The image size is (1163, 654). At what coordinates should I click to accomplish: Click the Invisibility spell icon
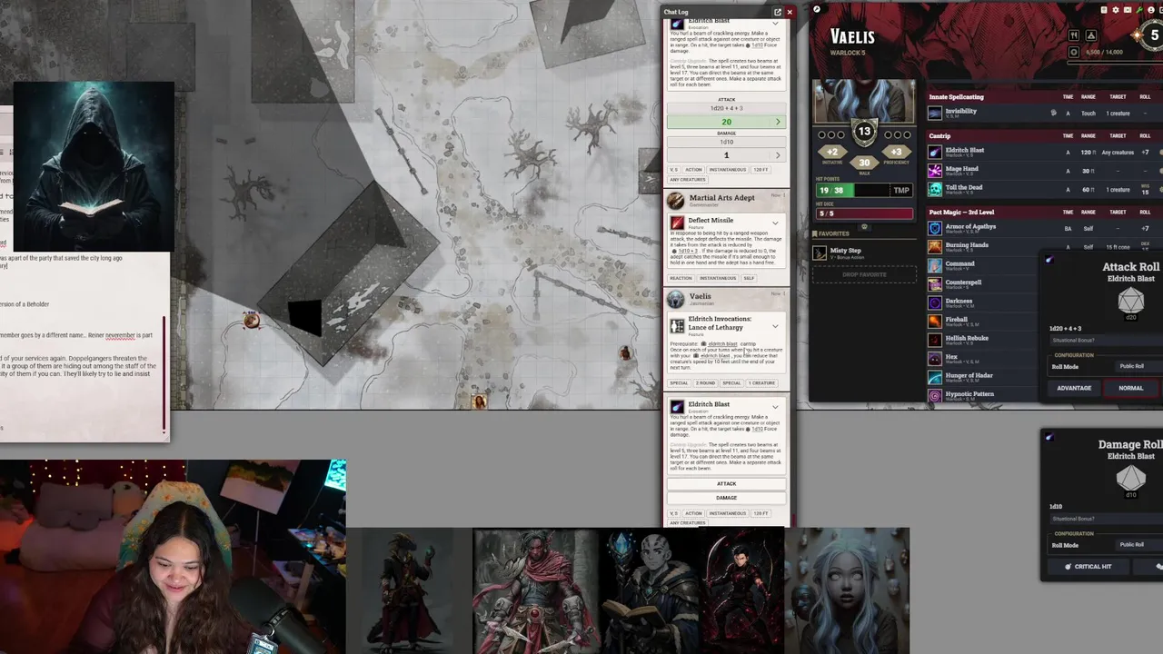click(935, 114)
